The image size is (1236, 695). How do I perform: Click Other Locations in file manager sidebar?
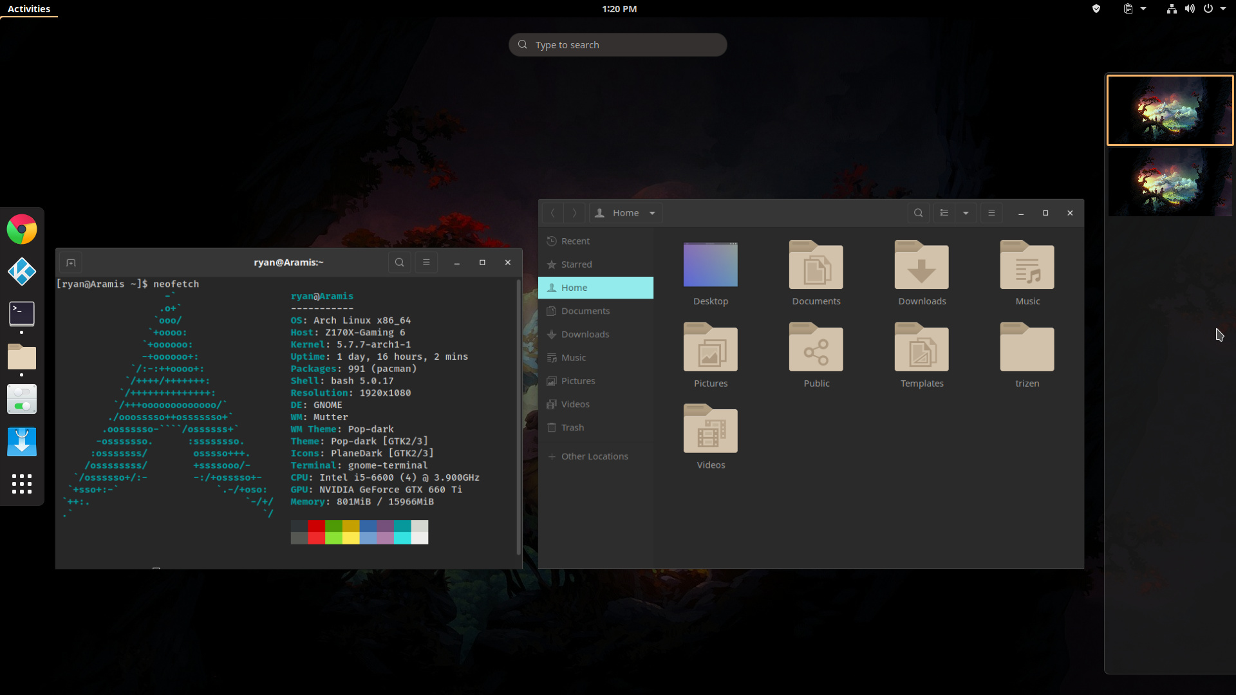(594, 456)
